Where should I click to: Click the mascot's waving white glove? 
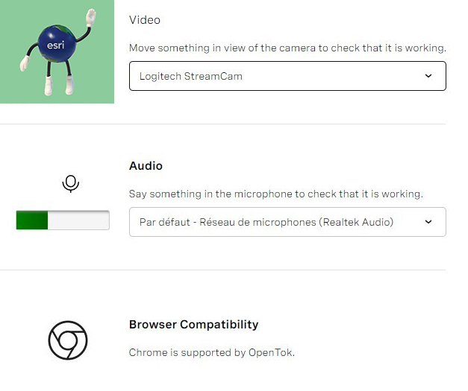pyautogui.click(x=90, y=16)
